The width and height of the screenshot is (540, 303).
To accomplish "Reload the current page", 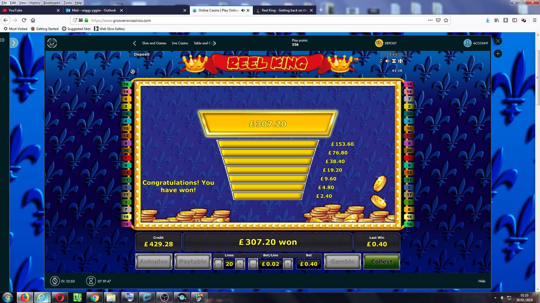I will pyautogui.click(x=24, y=20).
